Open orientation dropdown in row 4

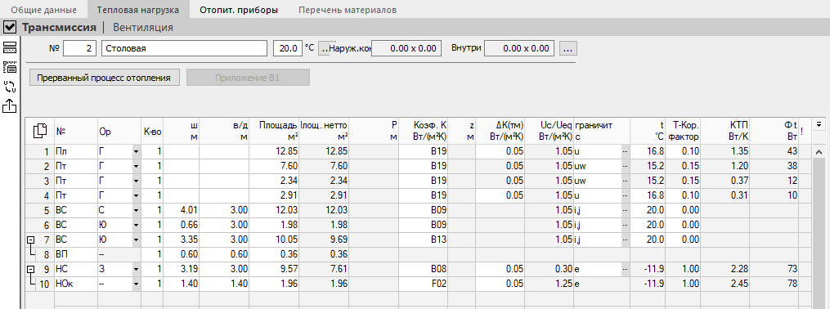point(136,196)
